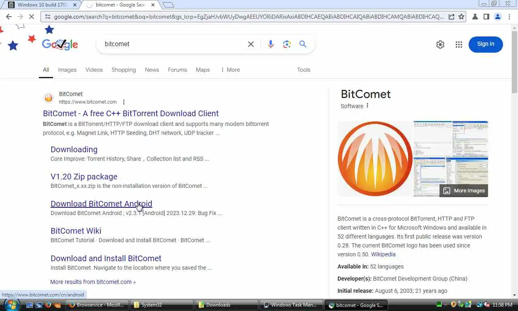This screenshot has width=518, height=311.
Task: Switch to System32 taskbar window
Action: click(x=162, y=305)
